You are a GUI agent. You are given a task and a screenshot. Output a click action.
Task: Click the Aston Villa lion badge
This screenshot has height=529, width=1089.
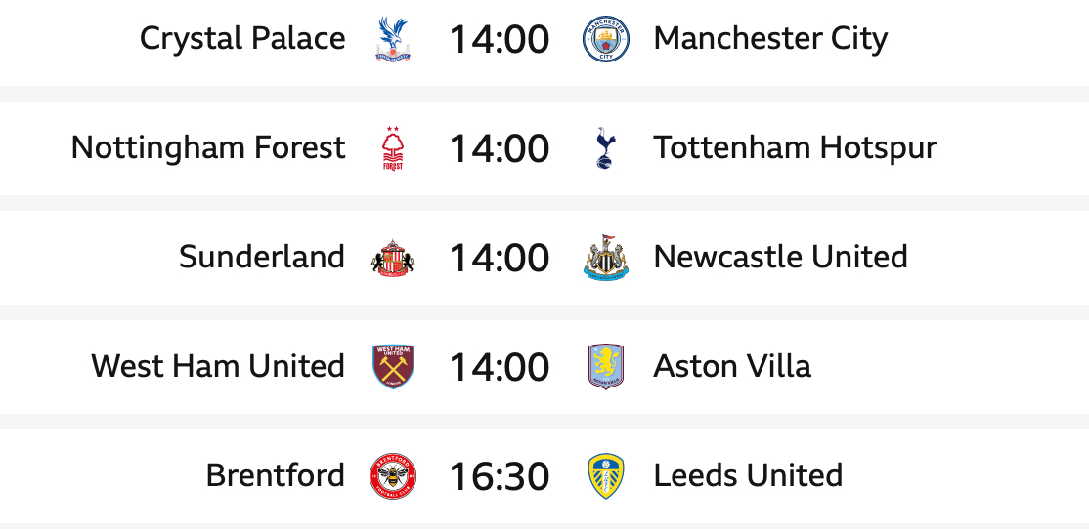606,367
